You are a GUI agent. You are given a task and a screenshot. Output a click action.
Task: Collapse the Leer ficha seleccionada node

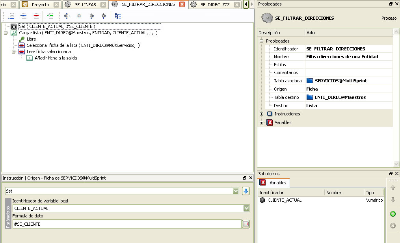tap(13, 52)
